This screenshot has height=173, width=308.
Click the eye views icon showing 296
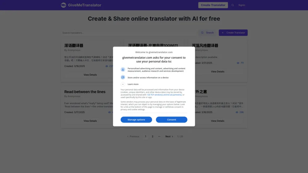tap(237, 112)
